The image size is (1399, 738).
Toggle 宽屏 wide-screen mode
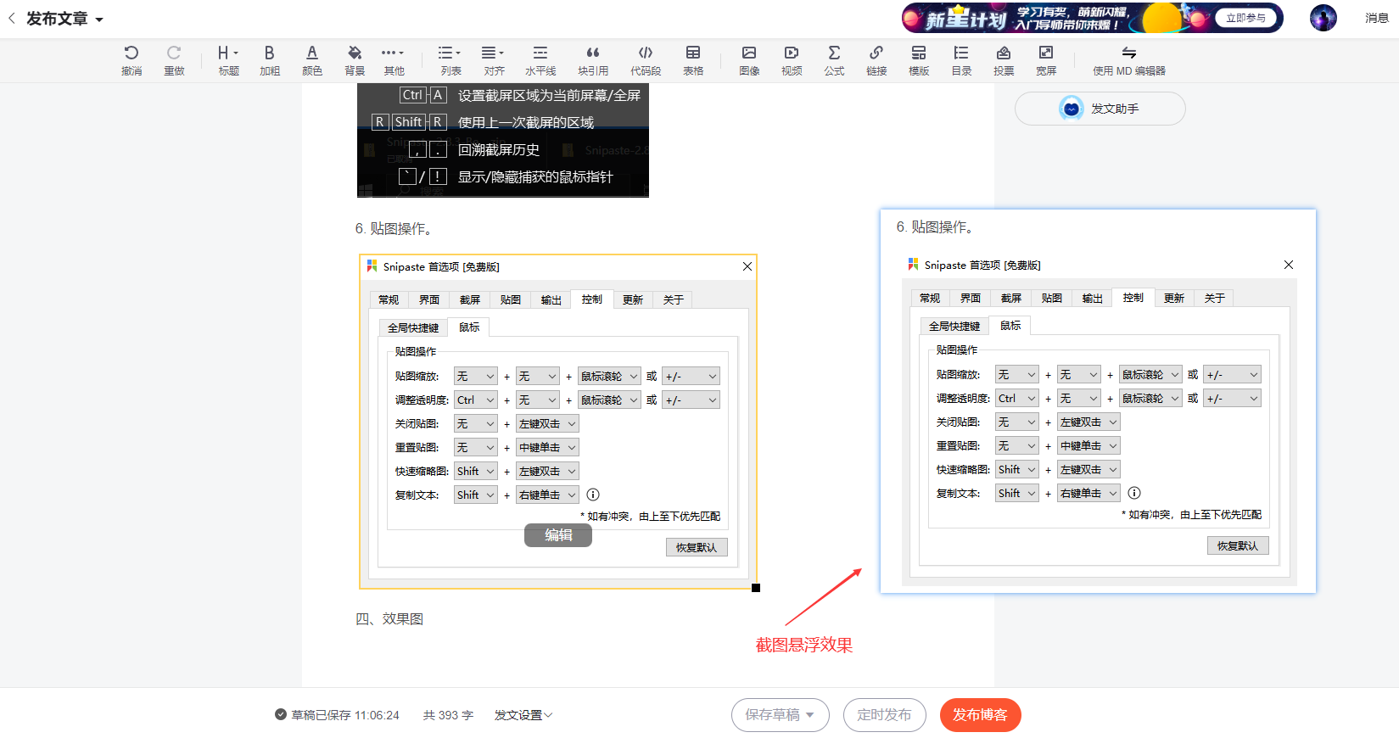pyautogui.click(x=1046, y=61)
